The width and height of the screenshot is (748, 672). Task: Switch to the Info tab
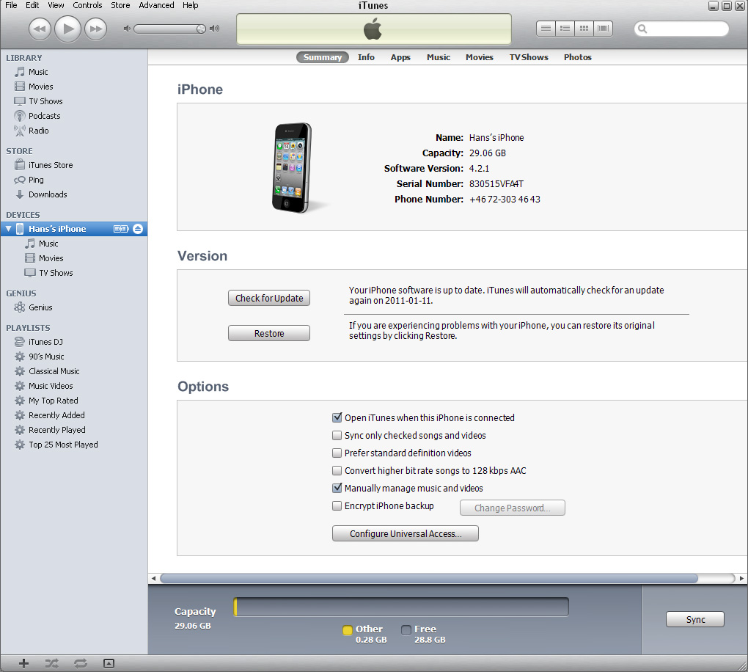click(x=366, y=57)
